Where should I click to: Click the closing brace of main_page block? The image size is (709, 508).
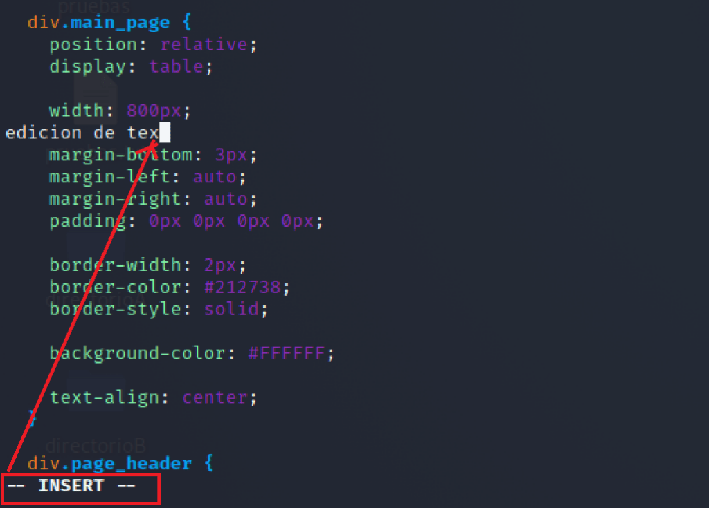point(32,419)
